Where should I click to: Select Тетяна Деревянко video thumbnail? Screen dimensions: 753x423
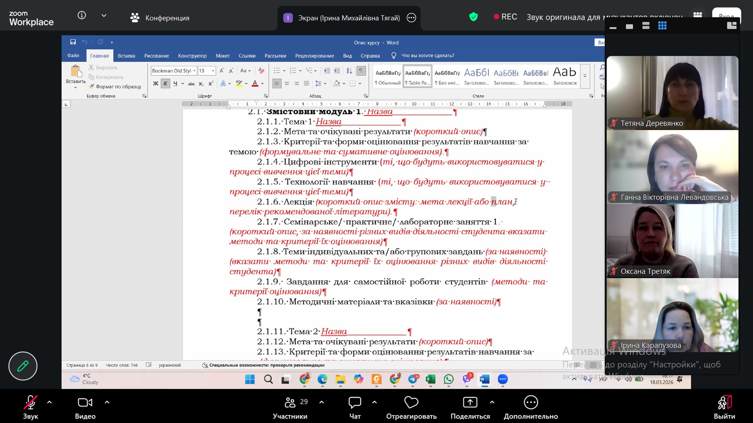click(x=672, y=92)
